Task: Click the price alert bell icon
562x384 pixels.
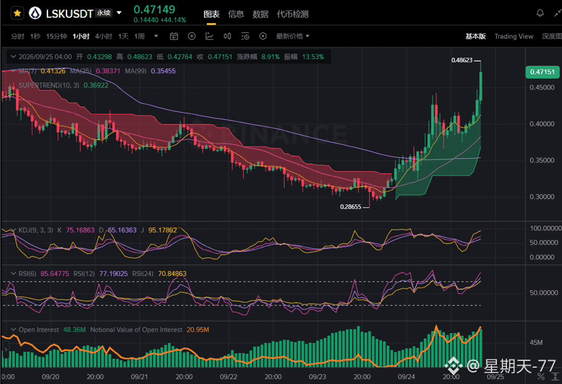Action: tap(540, 14)
